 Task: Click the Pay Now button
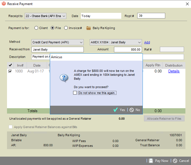click(159, 161)
